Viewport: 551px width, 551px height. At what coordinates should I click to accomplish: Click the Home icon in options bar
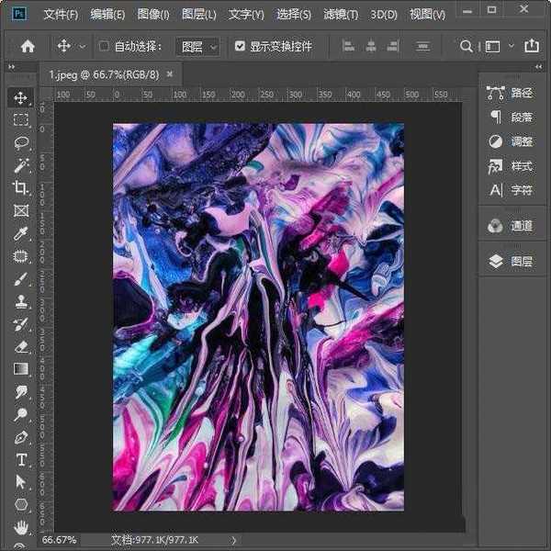tap(28, 46)
